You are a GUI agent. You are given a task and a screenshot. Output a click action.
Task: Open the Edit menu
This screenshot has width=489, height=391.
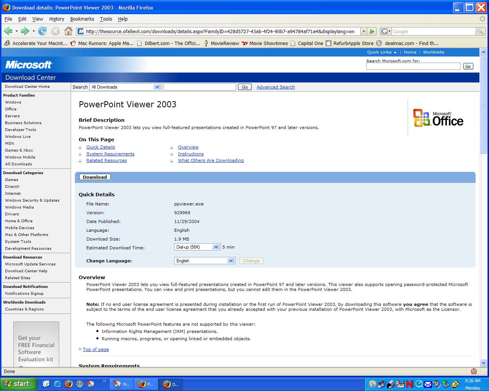click(23, 19)
